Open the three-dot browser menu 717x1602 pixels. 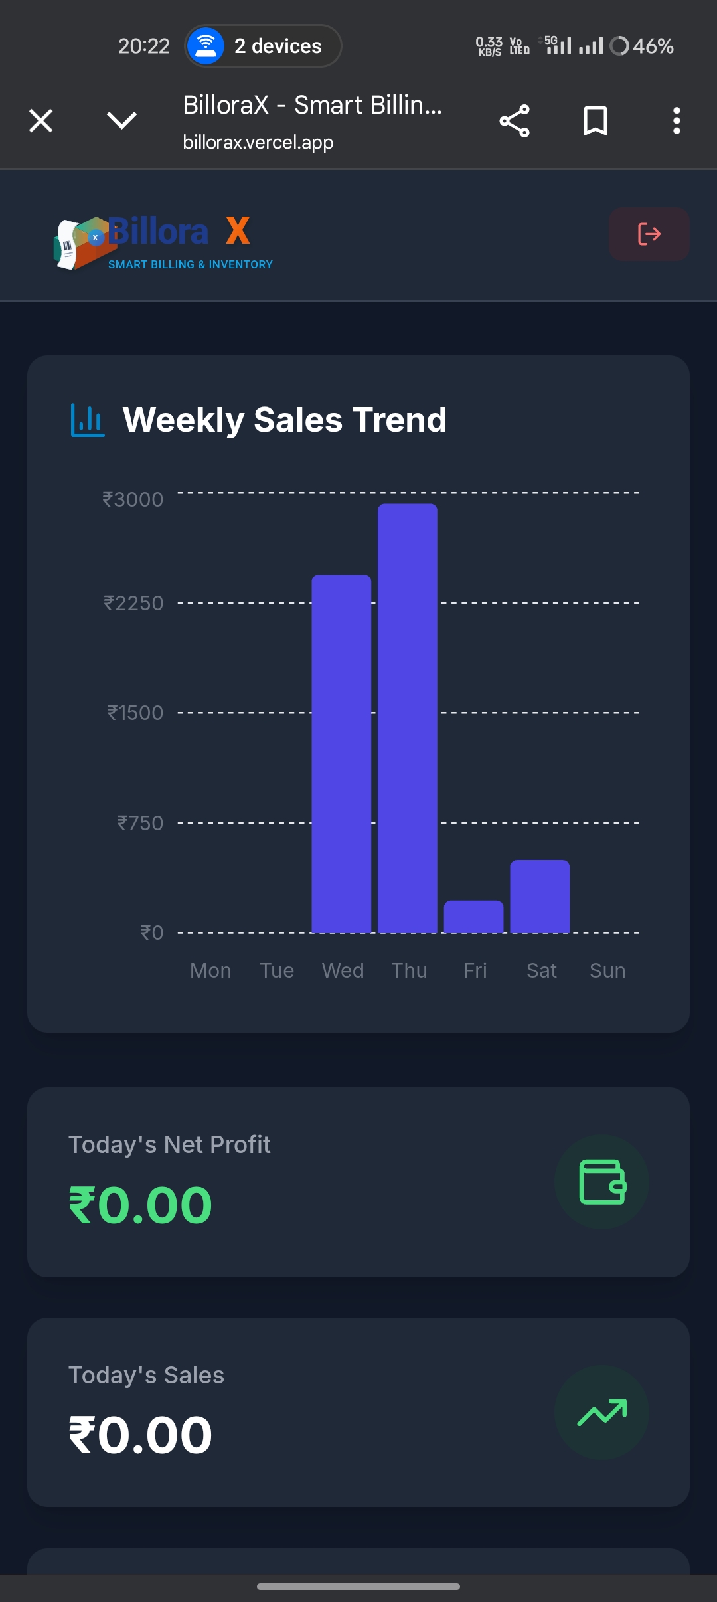pos(677,121)
